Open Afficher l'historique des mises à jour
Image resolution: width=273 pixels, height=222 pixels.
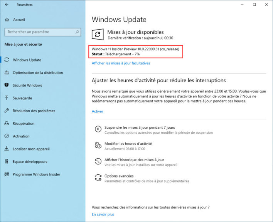[134, 160]
